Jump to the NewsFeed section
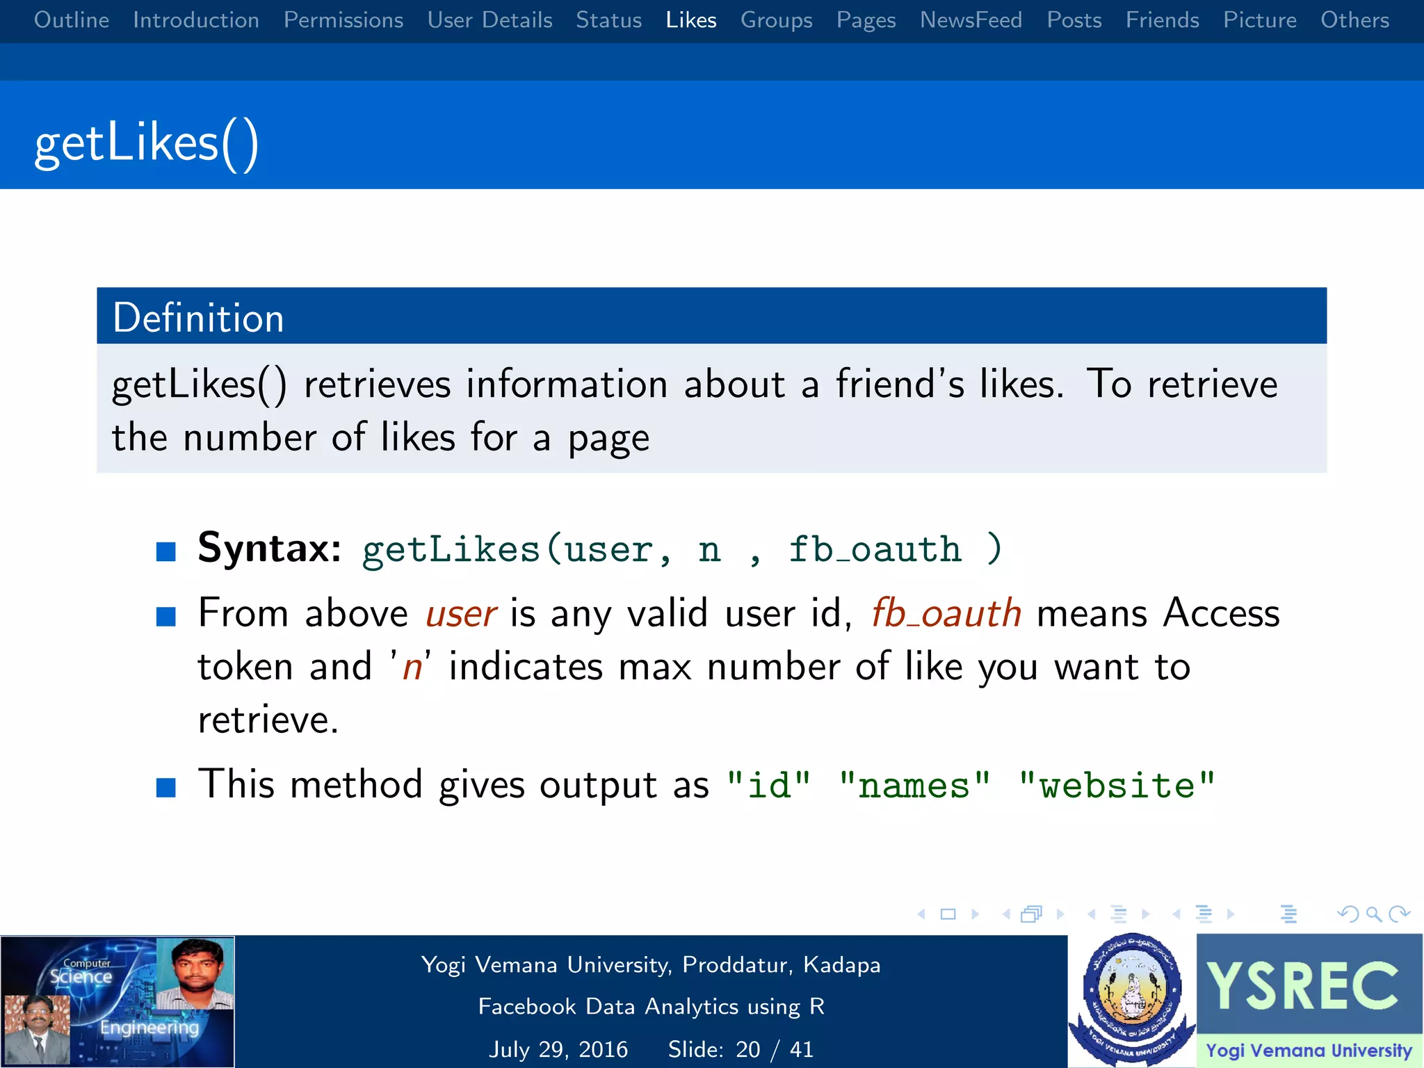1424x1068 pixels. point(971,20)
